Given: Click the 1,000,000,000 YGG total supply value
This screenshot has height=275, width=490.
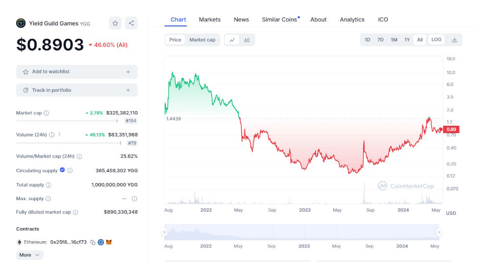Looking at the screenshot, I should pos(114,185).
